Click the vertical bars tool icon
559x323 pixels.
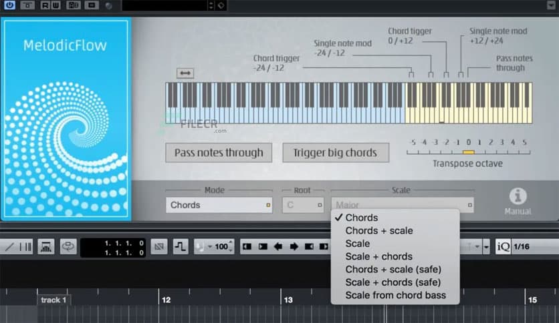click(x=25, y=246)
